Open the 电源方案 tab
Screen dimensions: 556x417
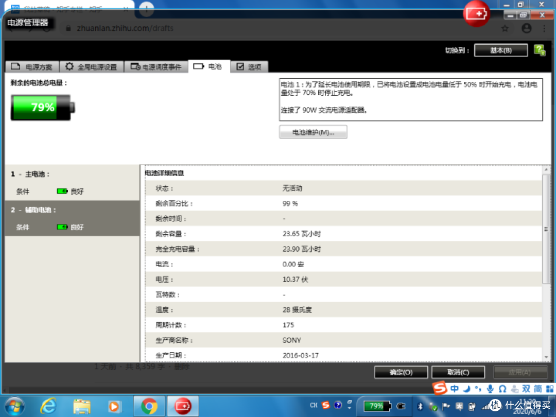[32, 66]
